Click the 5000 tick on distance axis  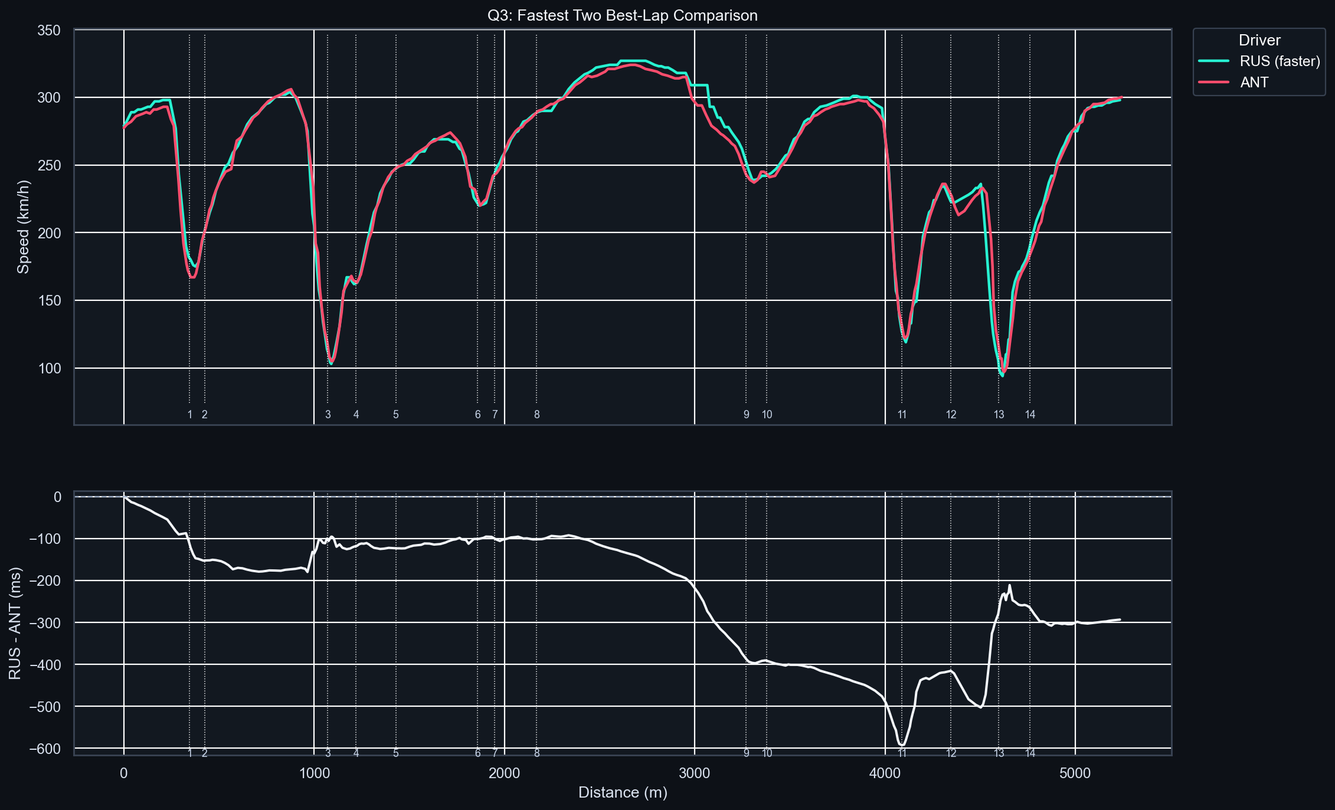(1075, 773)
